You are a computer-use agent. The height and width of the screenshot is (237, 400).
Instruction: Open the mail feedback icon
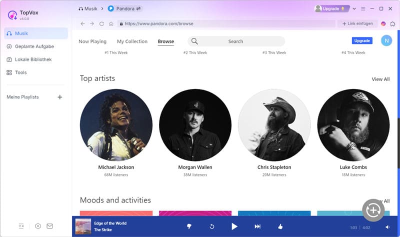[49, 226]
